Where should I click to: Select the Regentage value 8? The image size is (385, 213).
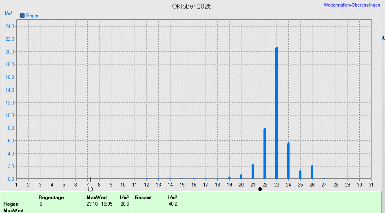click(41, 204)
